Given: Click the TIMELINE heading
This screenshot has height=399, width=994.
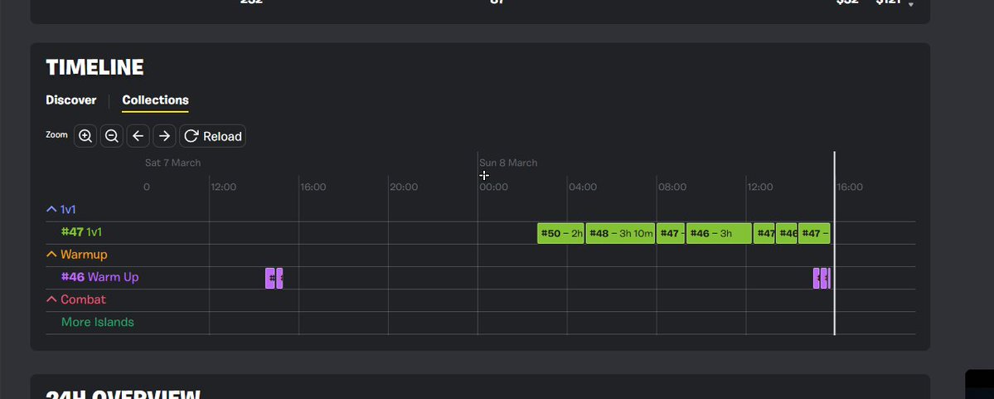Looking at the screenshot, I should [95, 67].
